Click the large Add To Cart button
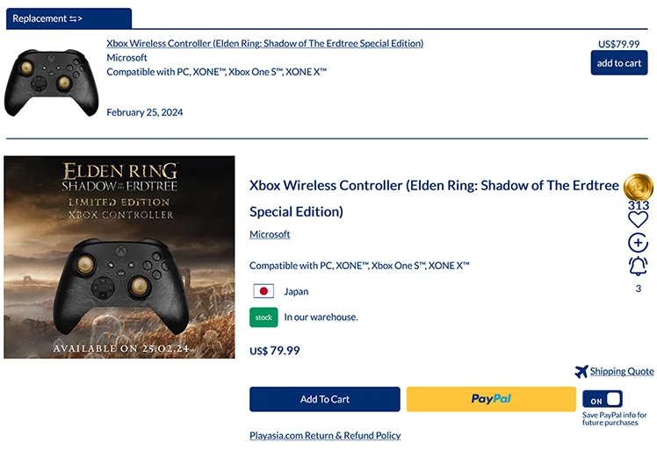 click(325, 399)
